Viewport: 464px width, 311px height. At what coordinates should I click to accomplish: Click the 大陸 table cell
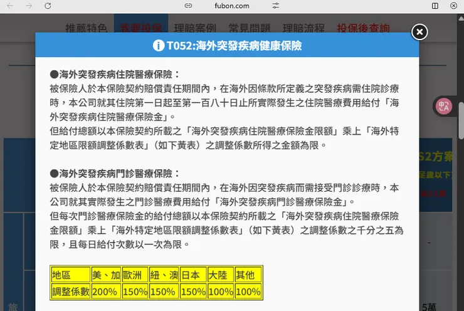(x=221, y=275)
